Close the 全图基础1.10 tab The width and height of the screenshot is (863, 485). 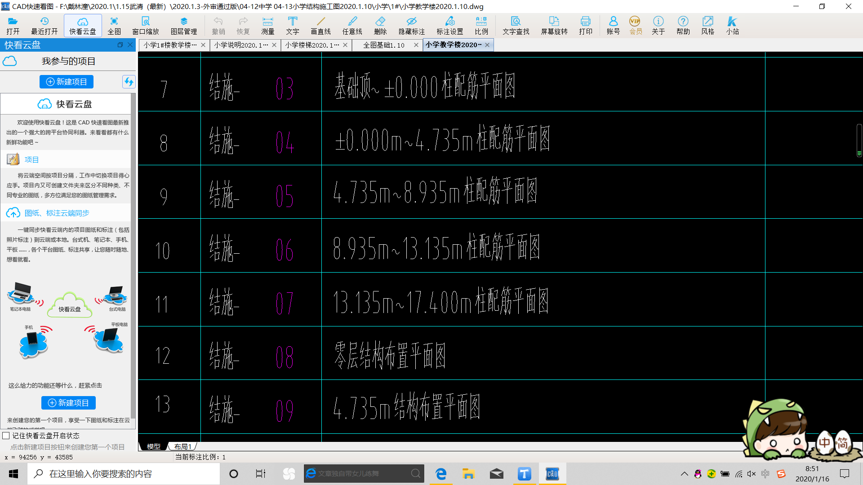(x=416, y=45)
